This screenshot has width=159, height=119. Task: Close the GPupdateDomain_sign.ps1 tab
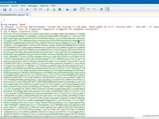click(27, 15)
